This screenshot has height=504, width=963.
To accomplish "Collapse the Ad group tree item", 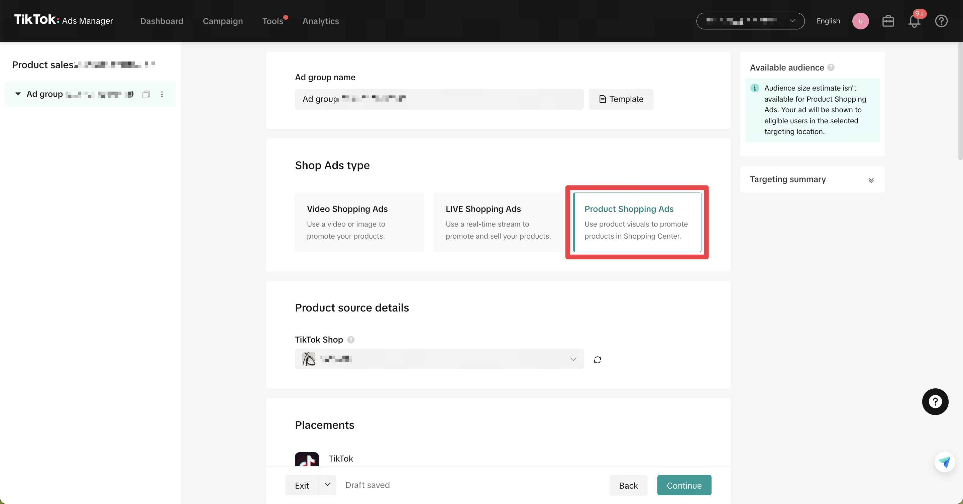I will tap(18, 94).
